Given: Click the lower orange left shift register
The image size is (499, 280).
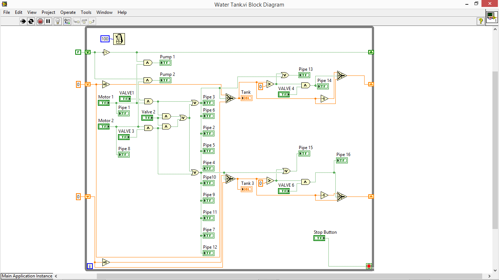Looking at the screenshot, I should tap(88, 197).
